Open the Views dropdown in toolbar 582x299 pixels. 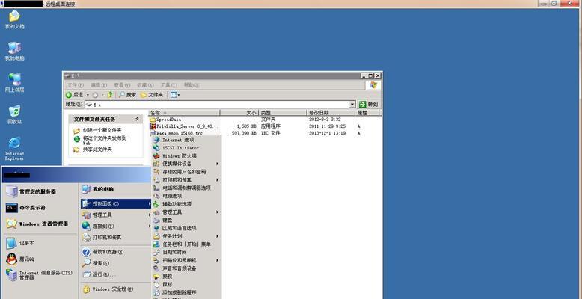click(x=175, y=95)
